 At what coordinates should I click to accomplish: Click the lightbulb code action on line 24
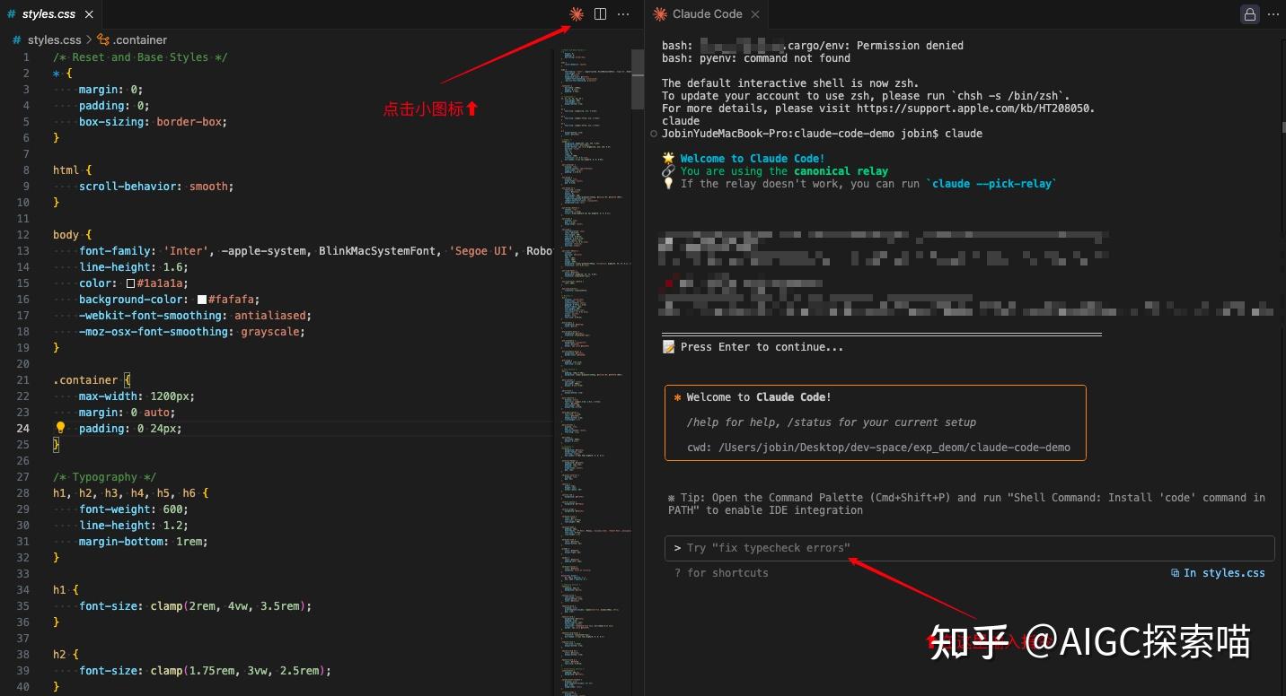click(x=61, y=429)
